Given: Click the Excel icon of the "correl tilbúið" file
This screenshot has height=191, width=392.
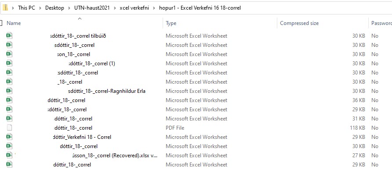Looking at the screenshot, I should pyautogui.click(x=9, y=36).
